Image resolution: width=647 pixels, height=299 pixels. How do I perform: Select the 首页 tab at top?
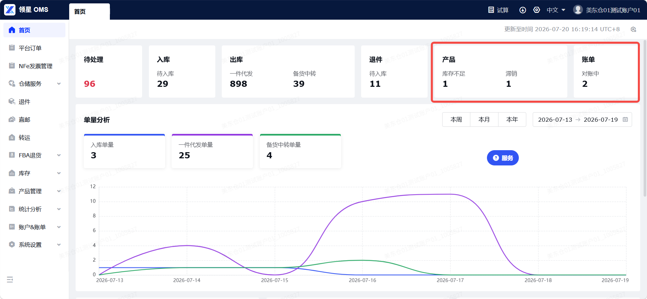click(90, 12)
